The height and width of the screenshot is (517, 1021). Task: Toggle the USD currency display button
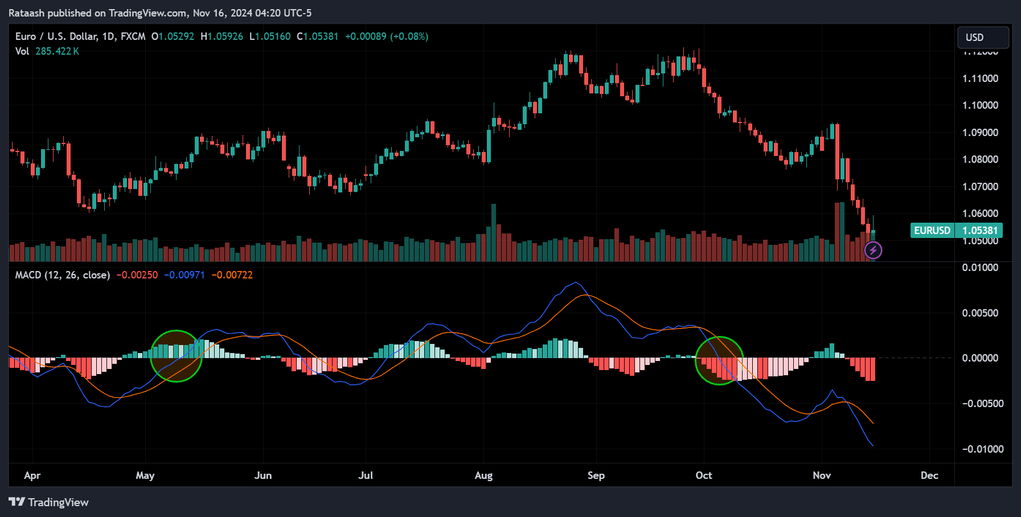click(x=983, y=36)
